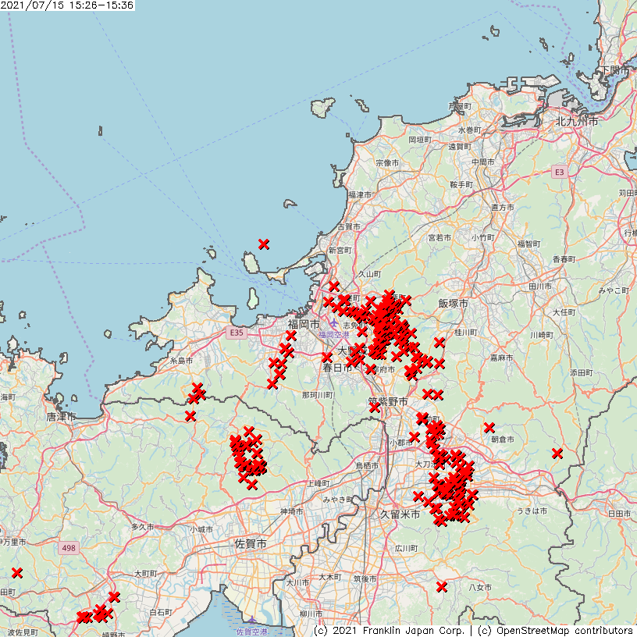This screenshot has width=637, height=637.
Task: Click the 宗像市 city label
Action: coord(387,163)
